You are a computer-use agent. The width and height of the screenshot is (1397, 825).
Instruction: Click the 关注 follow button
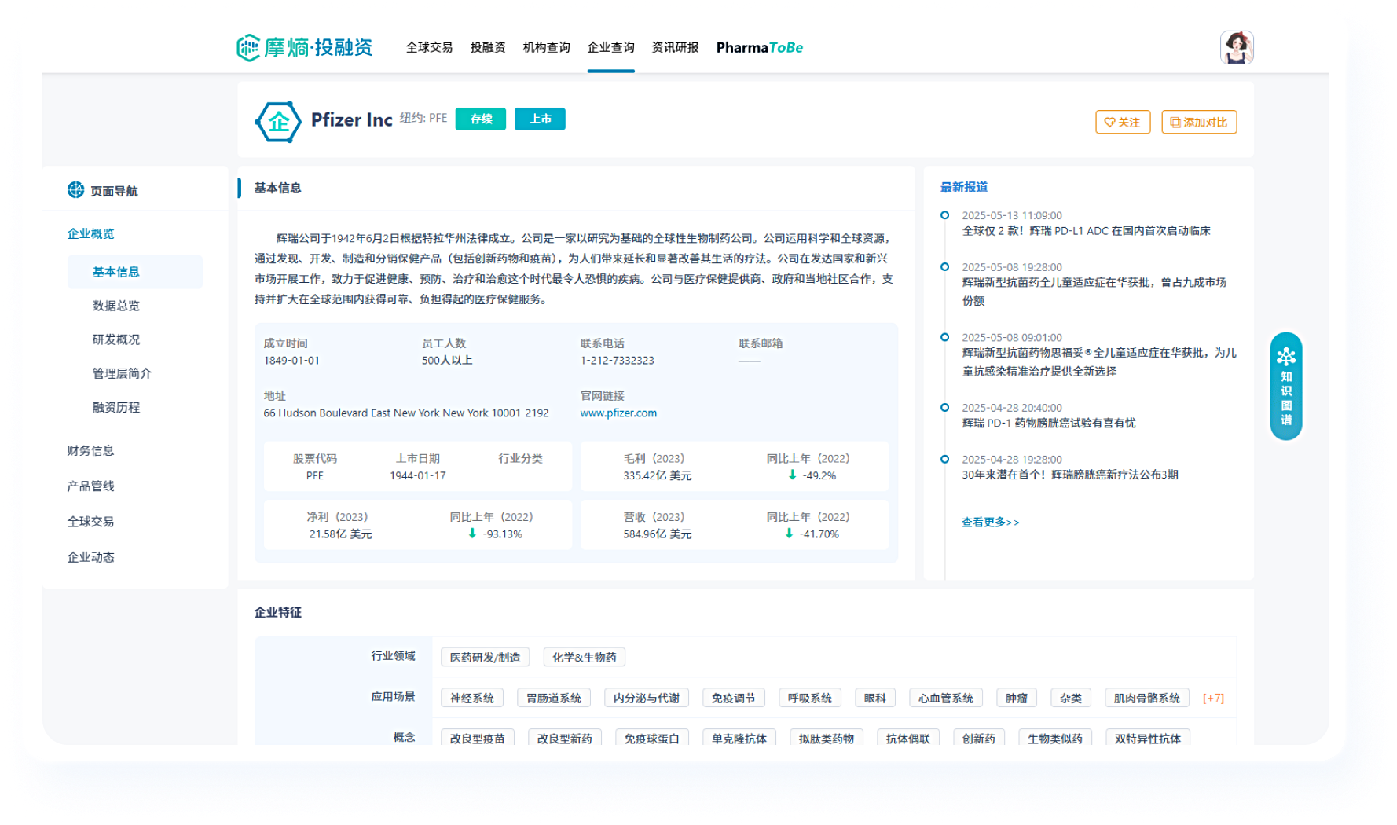[1123, 122]
